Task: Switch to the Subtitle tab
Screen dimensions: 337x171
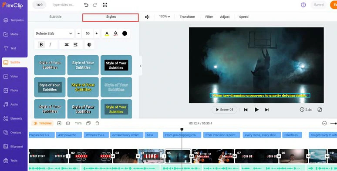Action: point(55,17)
